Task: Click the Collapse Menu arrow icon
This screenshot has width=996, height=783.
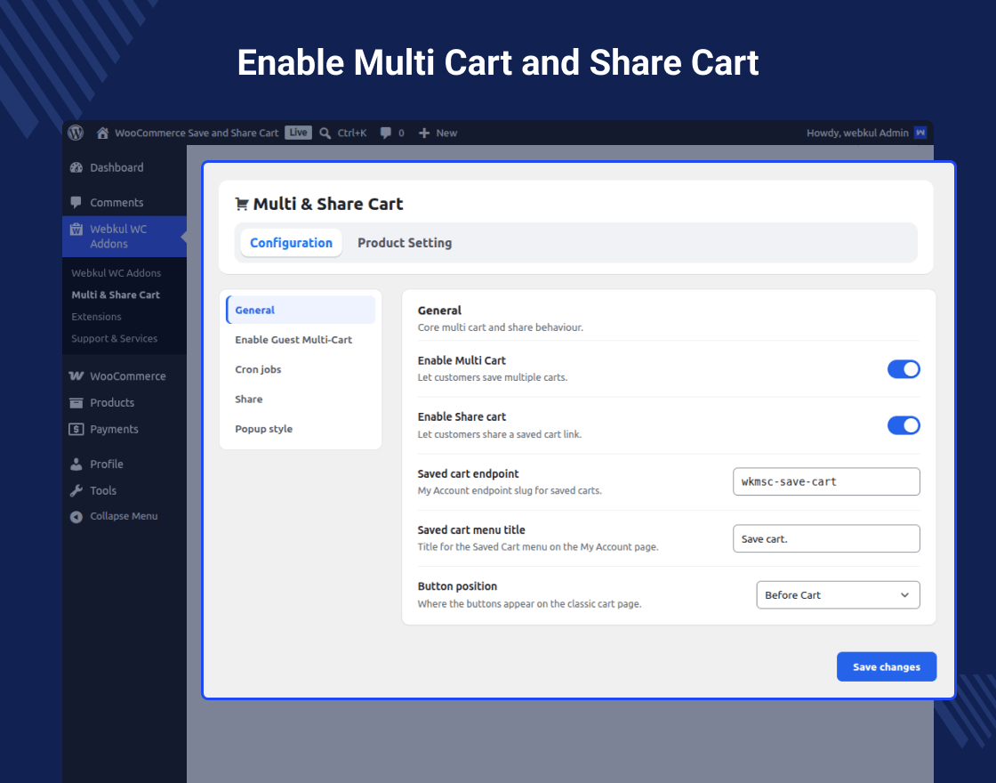Action: (76, 517)
